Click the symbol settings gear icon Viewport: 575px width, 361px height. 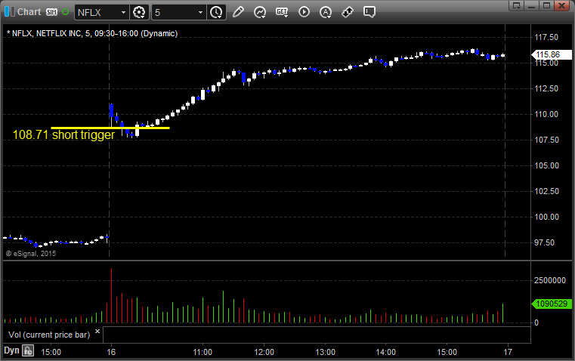139,12
